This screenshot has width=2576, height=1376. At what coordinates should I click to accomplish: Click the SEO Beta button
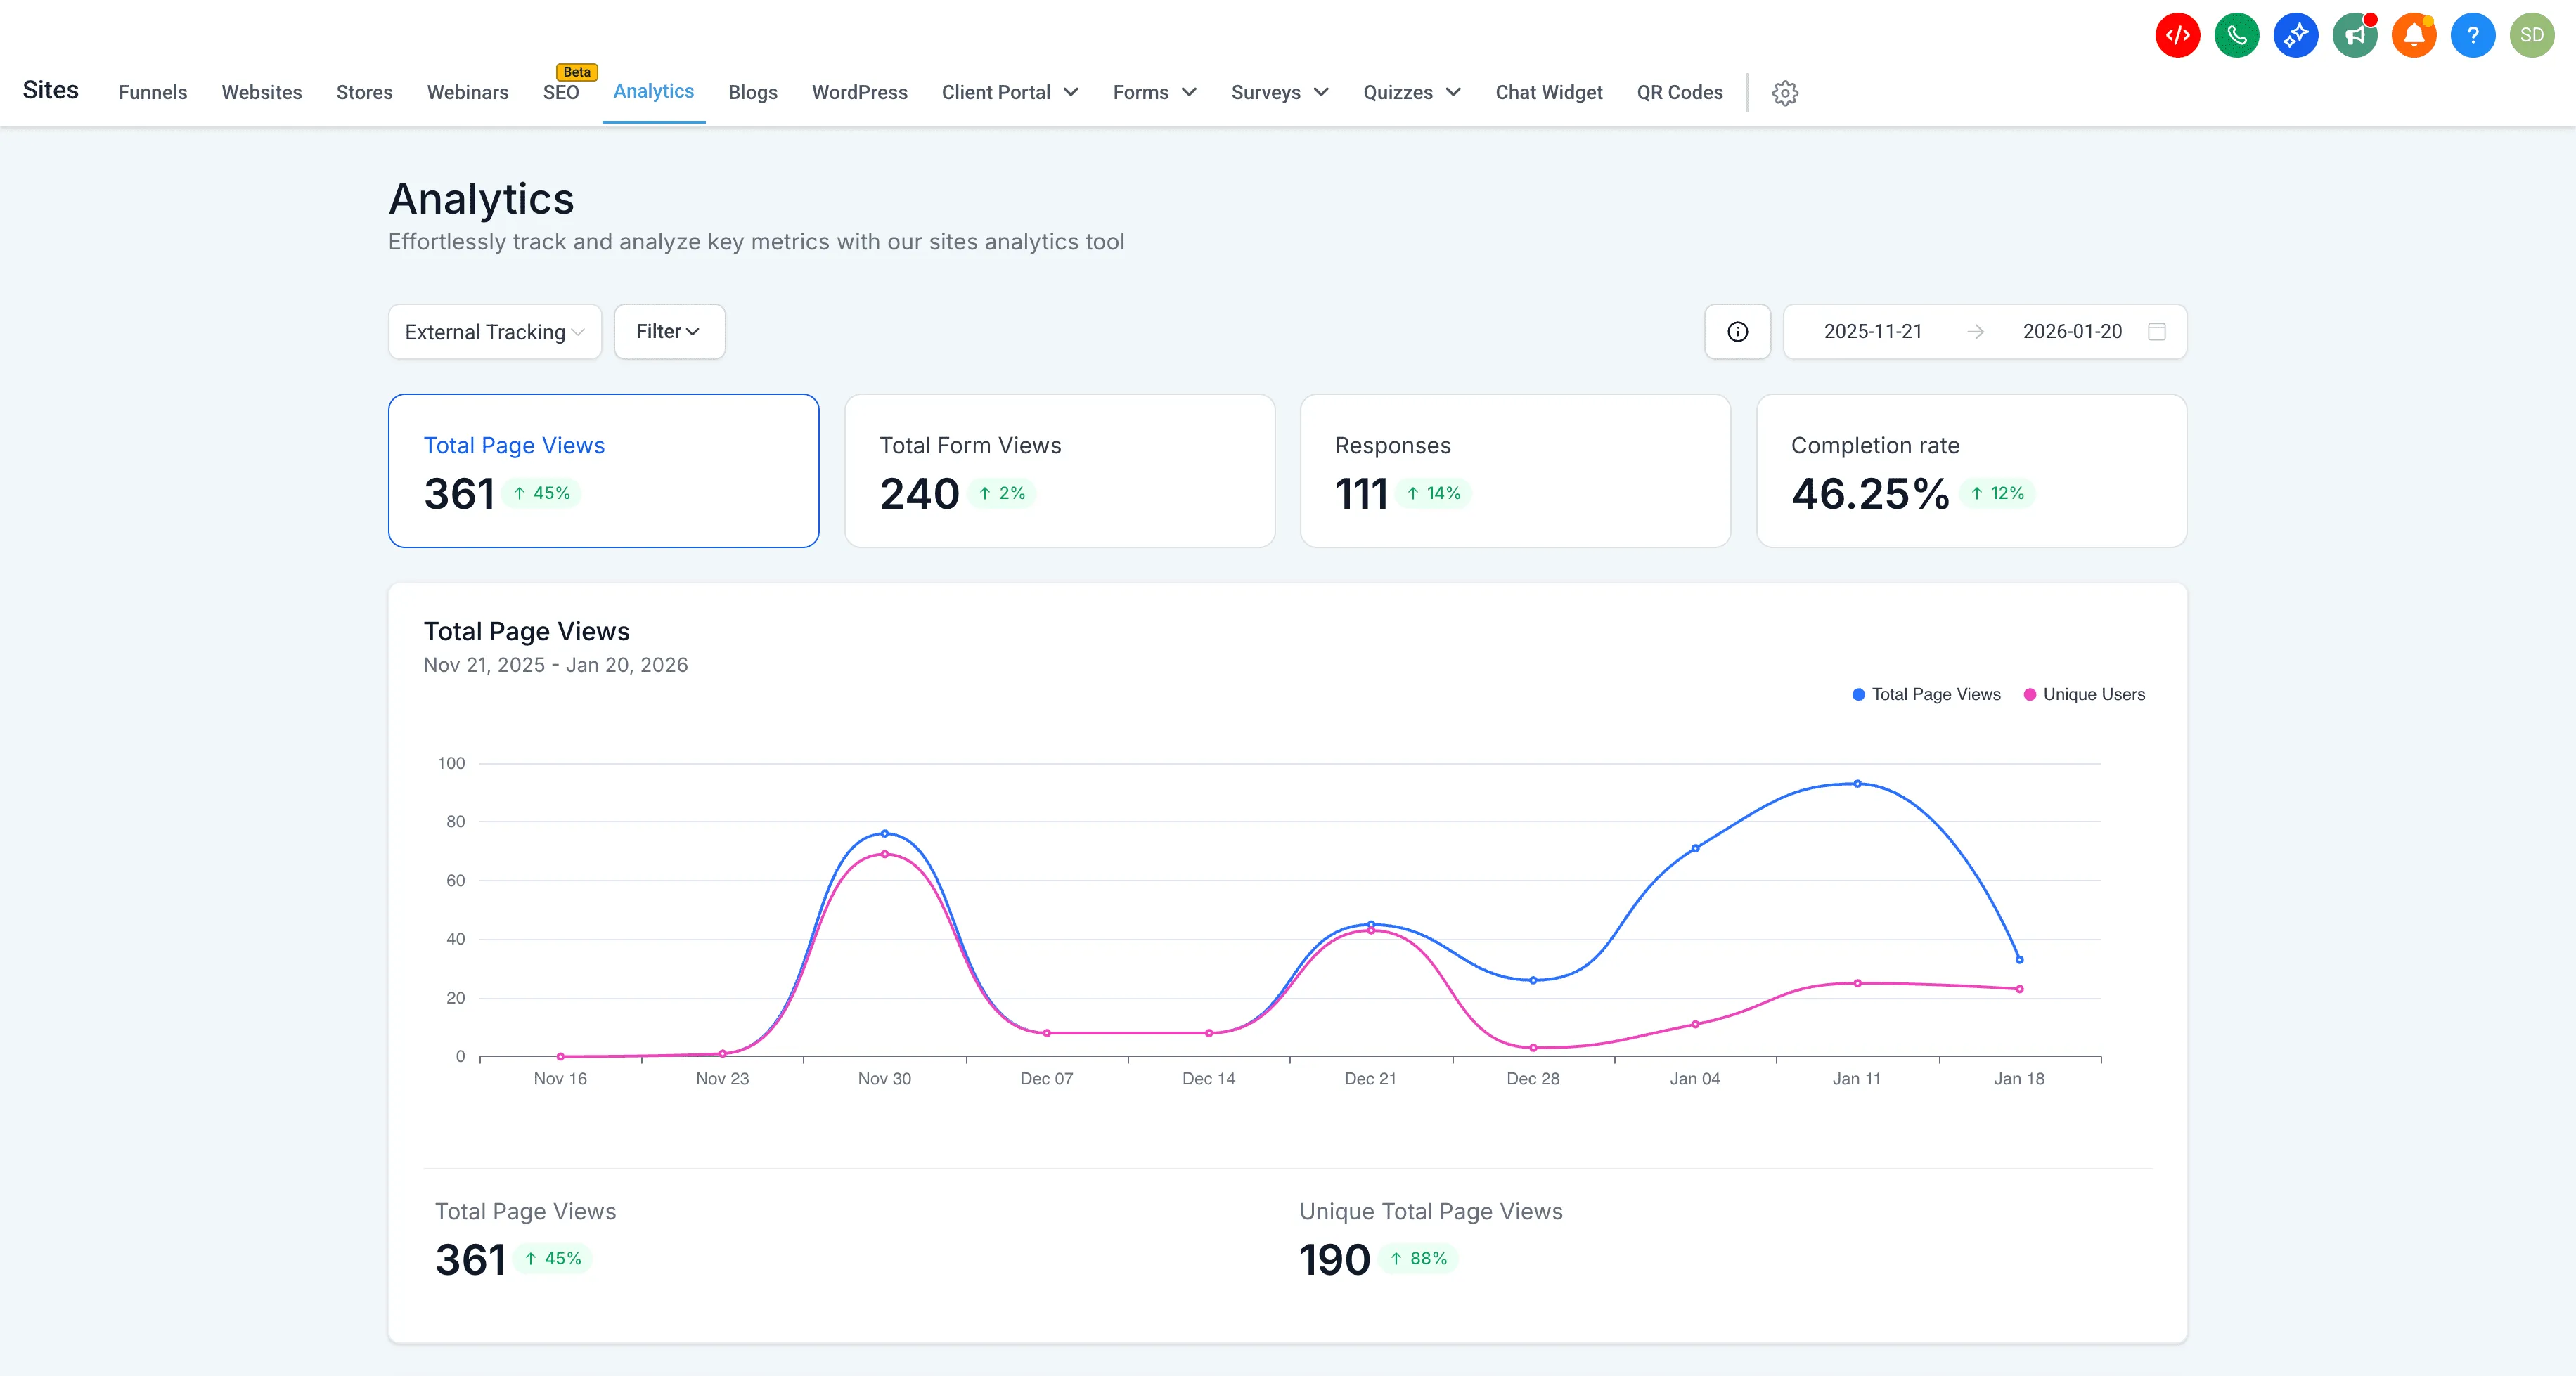coord(562,92)
